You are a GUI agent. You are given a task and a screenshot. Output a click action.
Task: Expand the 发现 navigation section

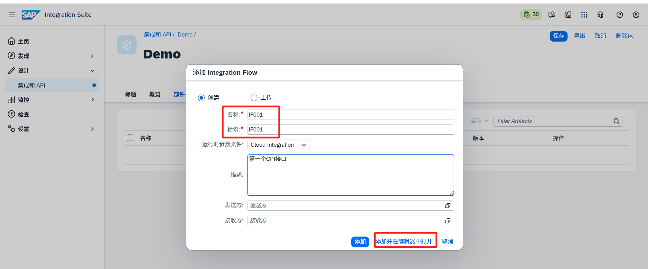point(92,56)
